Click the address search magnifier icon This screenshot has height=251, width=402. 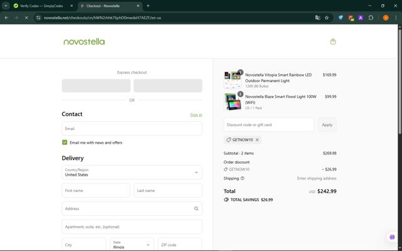point(196,208)
